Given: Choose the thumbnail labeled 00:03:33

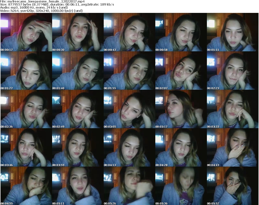Looking at the screenshot, I should (x=233, y=109).
